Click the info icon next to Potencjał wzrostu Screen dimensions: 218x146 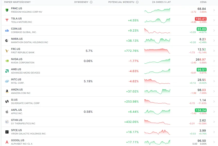(x=137, y=2)
